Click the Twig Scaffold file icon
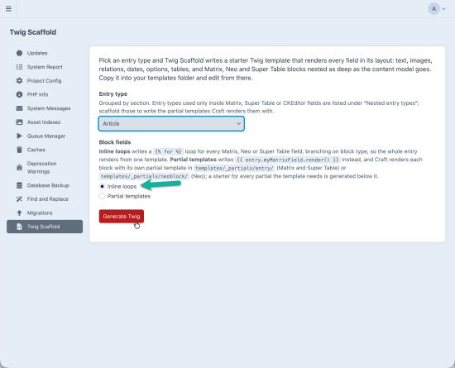The width and height of the screenshot is (455, 368). (x=19, y=227)
